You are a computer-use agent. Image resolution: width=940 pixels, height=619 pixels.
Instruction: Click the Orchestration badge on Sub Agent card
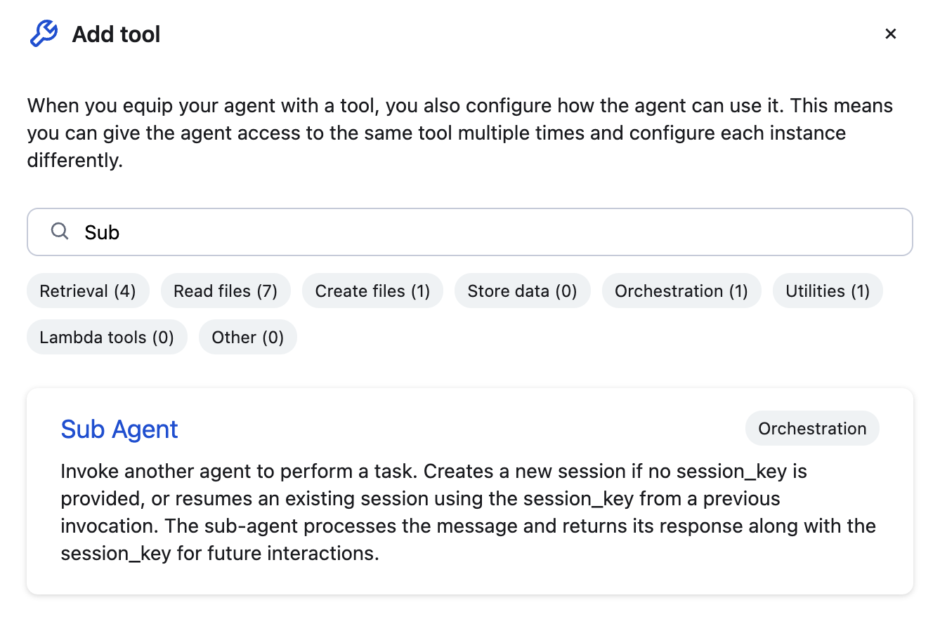812,428
